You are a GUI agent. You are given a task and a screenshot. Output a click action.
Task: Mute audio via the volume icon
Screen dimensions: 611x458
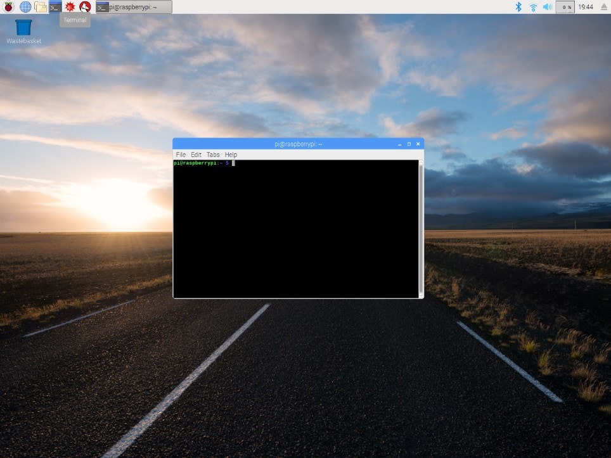(548, 7)
